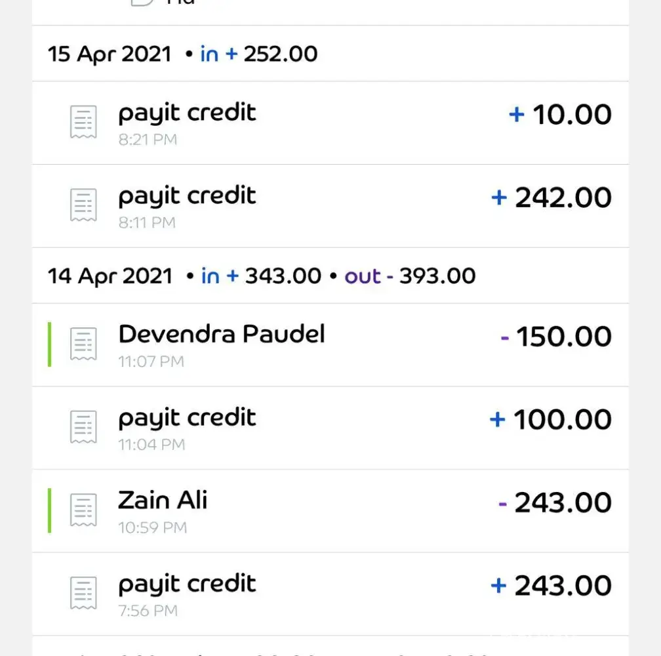Image resolution: width=661 pixels, height=656 pixels.
Task: Select the + 242.00 credit amount
Action: click(x=551, y=198)
